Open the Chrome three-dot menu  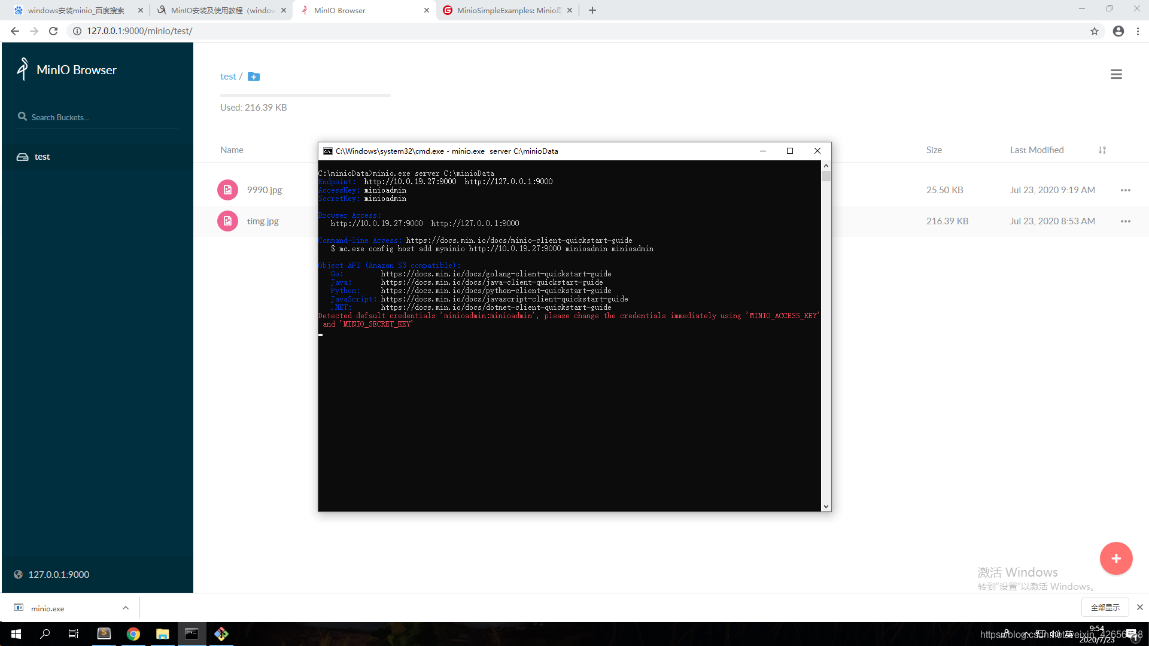tap(1138, 31)
